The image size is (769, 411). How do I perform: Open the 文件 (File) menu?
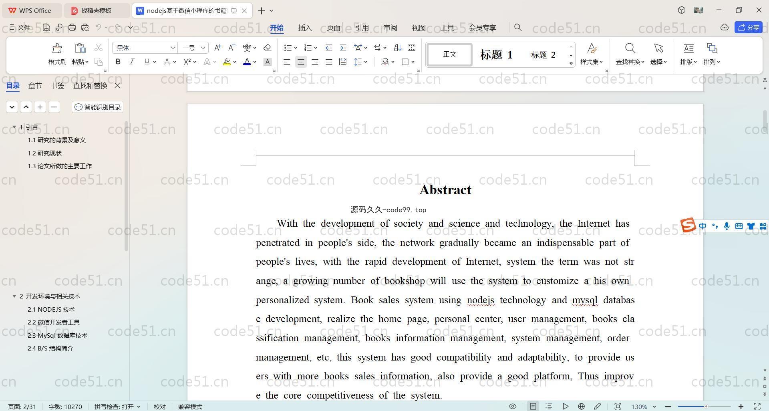coord(20,27)
